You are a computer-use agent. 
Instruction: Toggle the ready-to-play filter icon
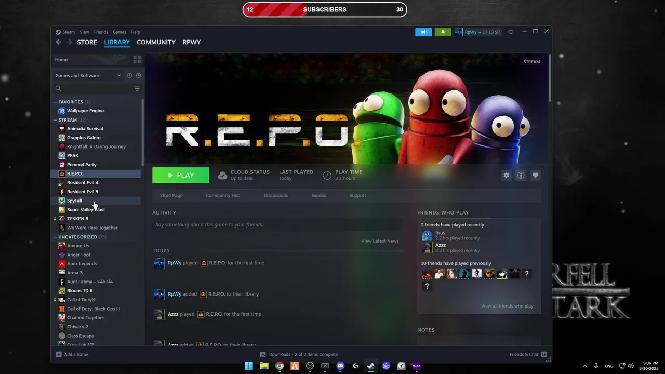pos(139,75)
